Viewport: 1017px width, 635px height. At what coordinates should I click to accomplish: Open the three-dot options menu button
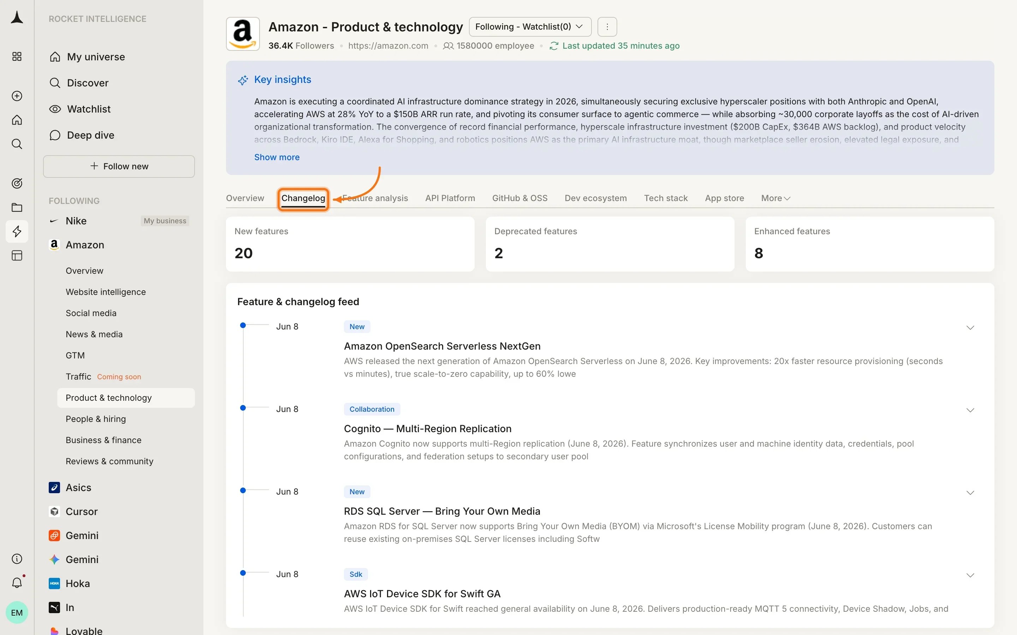(x=607, y=27)
